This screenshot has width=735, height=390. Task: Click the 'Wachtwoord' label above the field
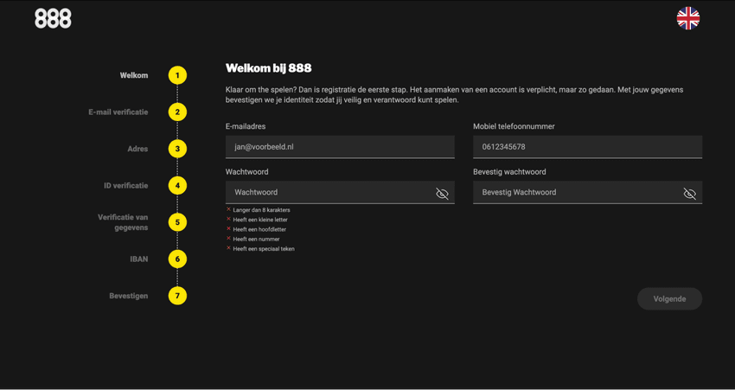point(247,172)
